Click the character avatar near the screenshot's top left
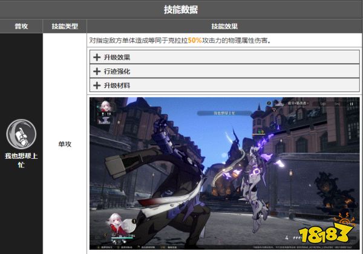Screen dimensions: 363x254 (106, 107)
